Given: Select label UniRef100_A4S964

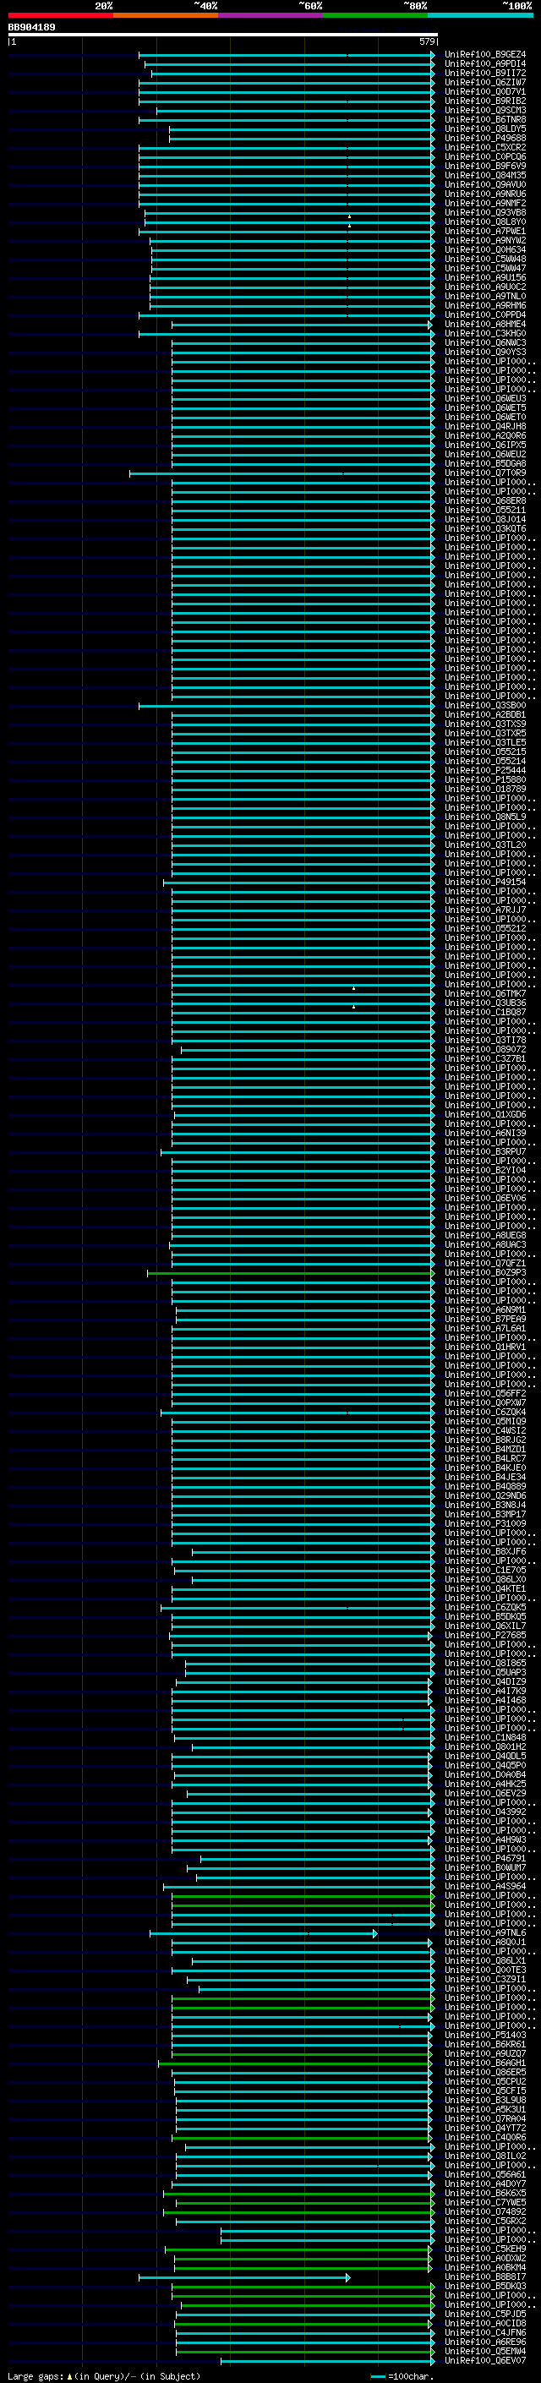Looking at the screenshot, I should pos(485,1886).
